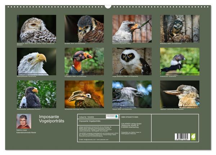Click the green leaf eco label
This screenshot has height=155, width=216.
tap(193, 137)
